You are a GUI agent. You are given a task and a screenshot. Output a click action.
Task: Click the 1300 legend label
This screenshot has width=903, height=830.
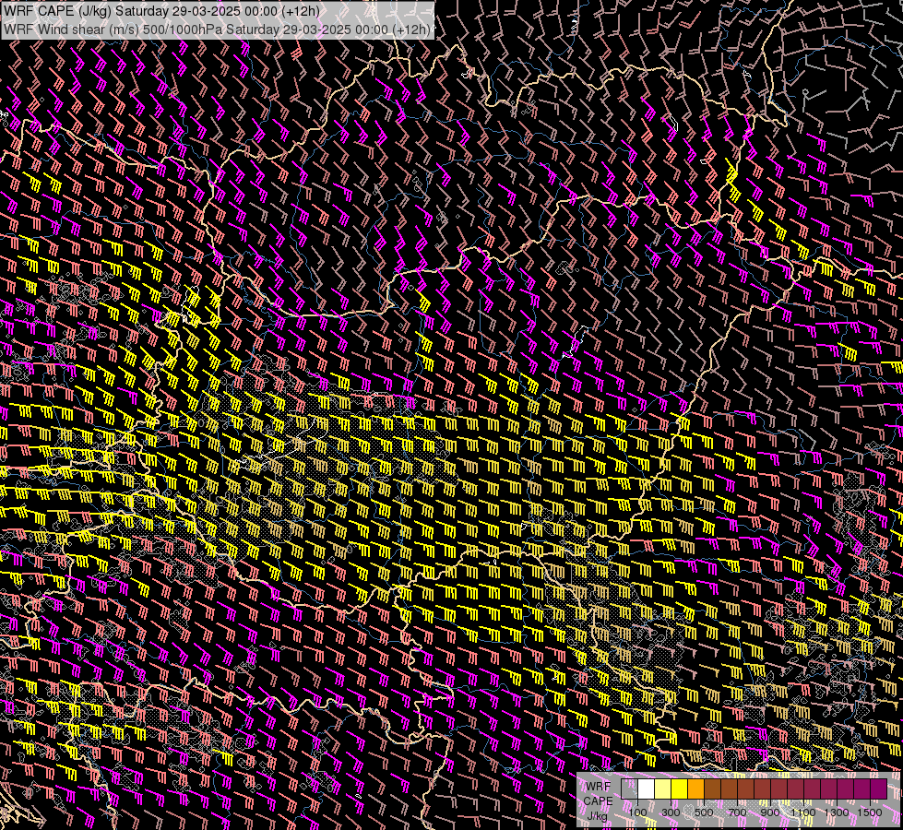click(x=837, y=812)
